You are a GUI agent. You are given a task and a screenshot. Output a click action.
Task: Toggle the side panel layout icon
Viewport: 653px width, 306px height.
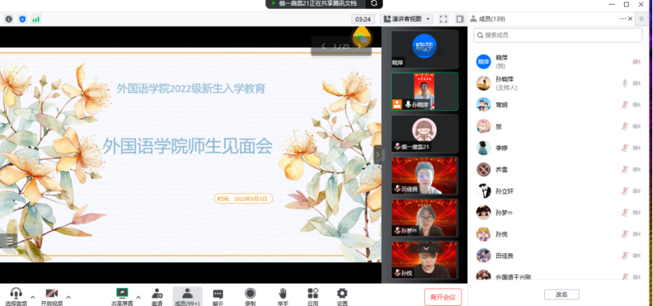tap(460, 19)
